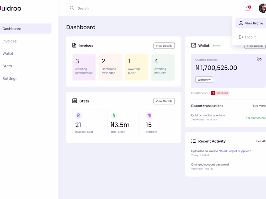Click the user profile avatar

(x=262, y=8)
